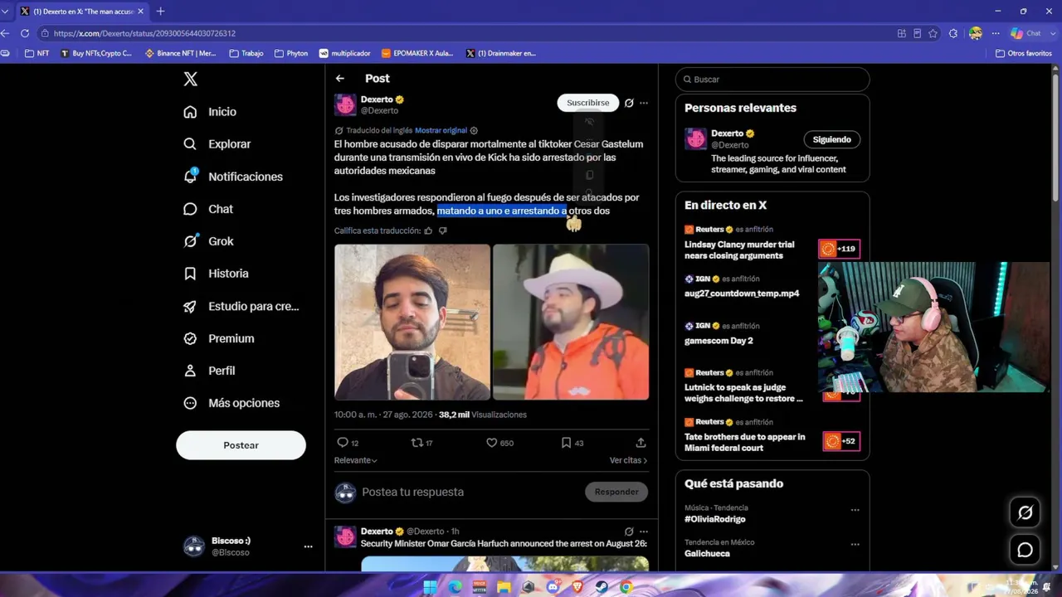The height and width of the screenshot is (597, 1062).
Task: Open the three-dot menu on the main post
Action: pos(644,103)
